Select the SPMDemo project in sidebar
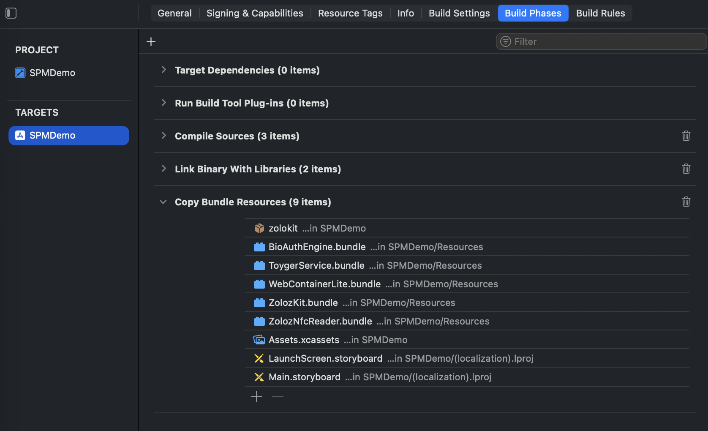 point(52,73)
